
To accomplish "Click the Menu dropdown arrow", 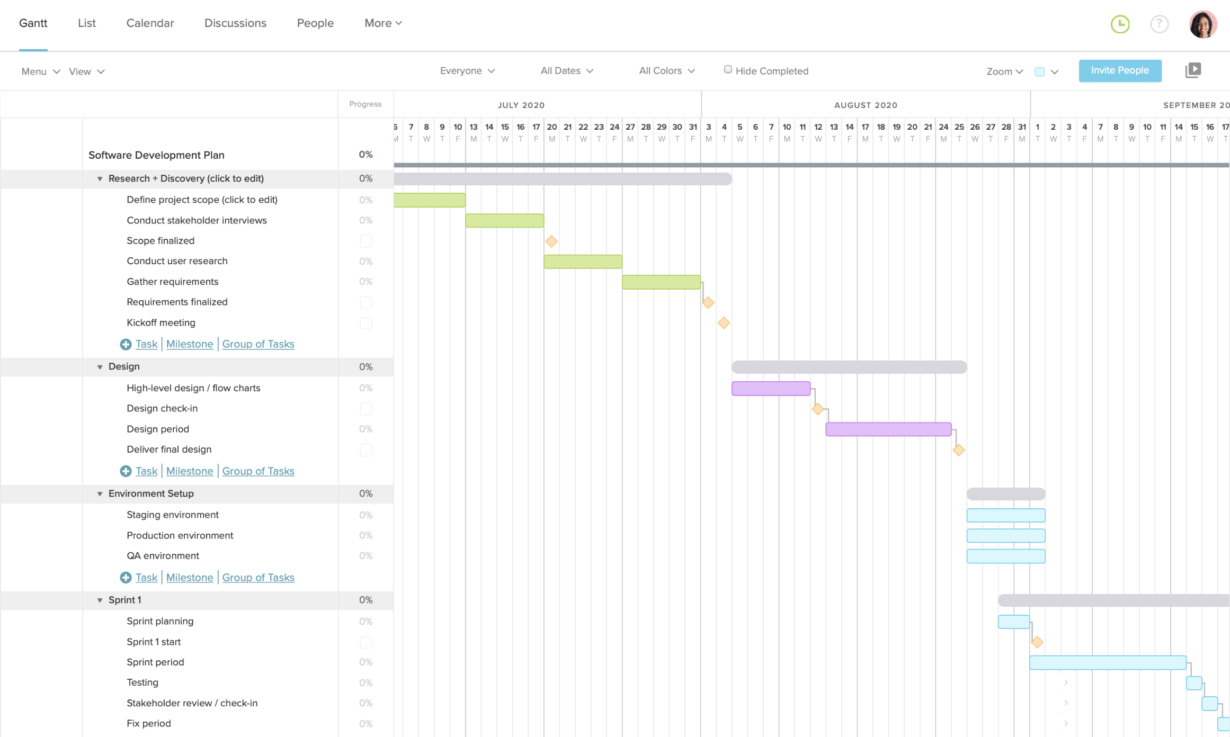I will (55, 70).
